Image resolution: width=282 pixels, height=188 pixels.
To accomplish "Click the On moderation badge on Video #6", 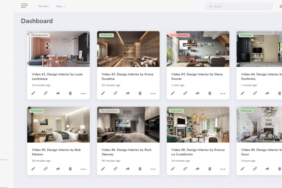I will coord(109,110).
